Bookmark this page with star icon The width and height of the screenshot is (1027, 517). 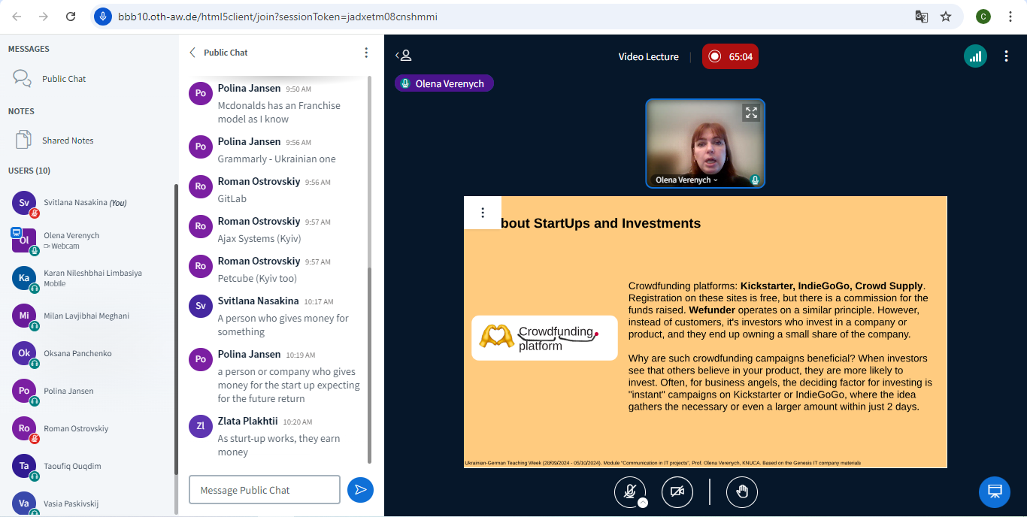tap(946, 17)
